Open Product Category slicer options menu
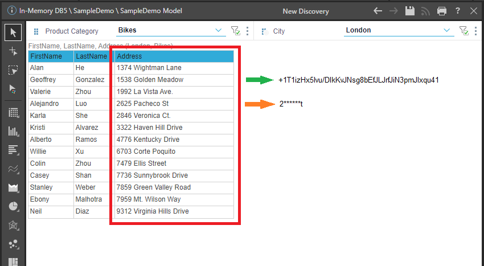The image size is (484, 266). [247, 31]
